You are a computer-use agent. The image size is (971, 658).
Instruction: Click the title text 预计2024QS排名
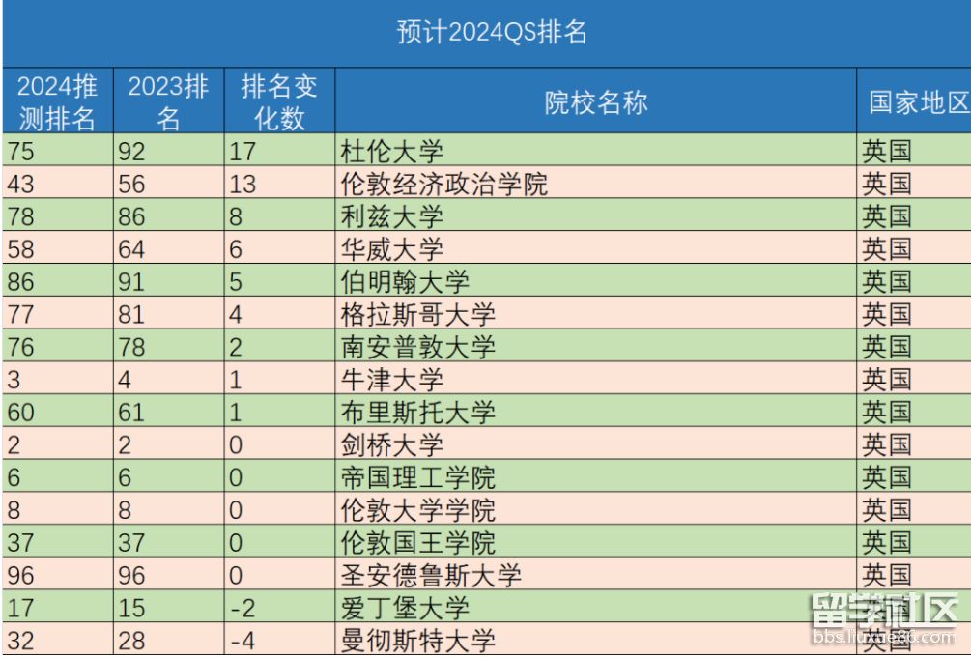click(492, 32)
